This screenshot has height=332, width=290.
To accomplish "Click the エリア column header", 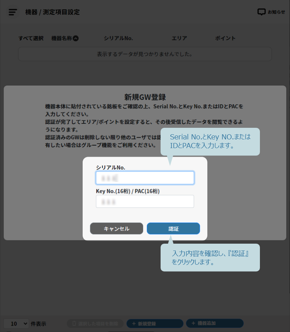I will (x=179, y=38).
